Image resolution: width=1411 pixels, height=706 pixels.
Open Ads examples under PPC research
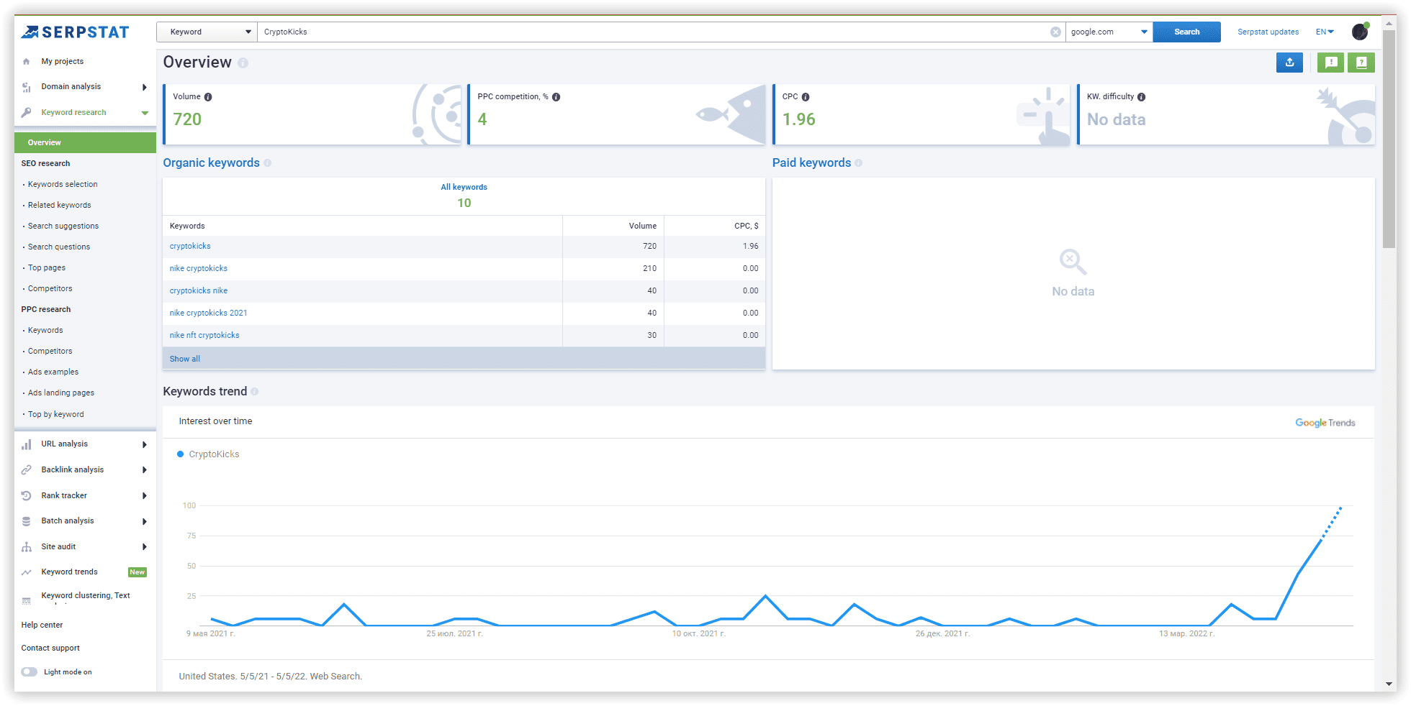(x=53, y=372)
